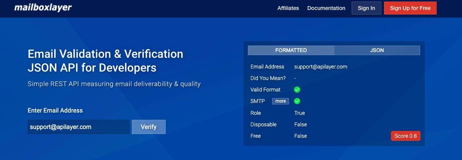Viewport: 462px width, 160px height.
Task: Click the green Valid Format checkmark icon
Action: click(297, 90)
